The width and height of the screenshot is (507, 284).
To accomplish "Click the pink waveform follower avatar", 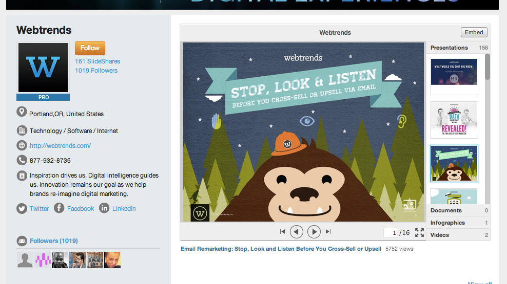I will [43, 260].
